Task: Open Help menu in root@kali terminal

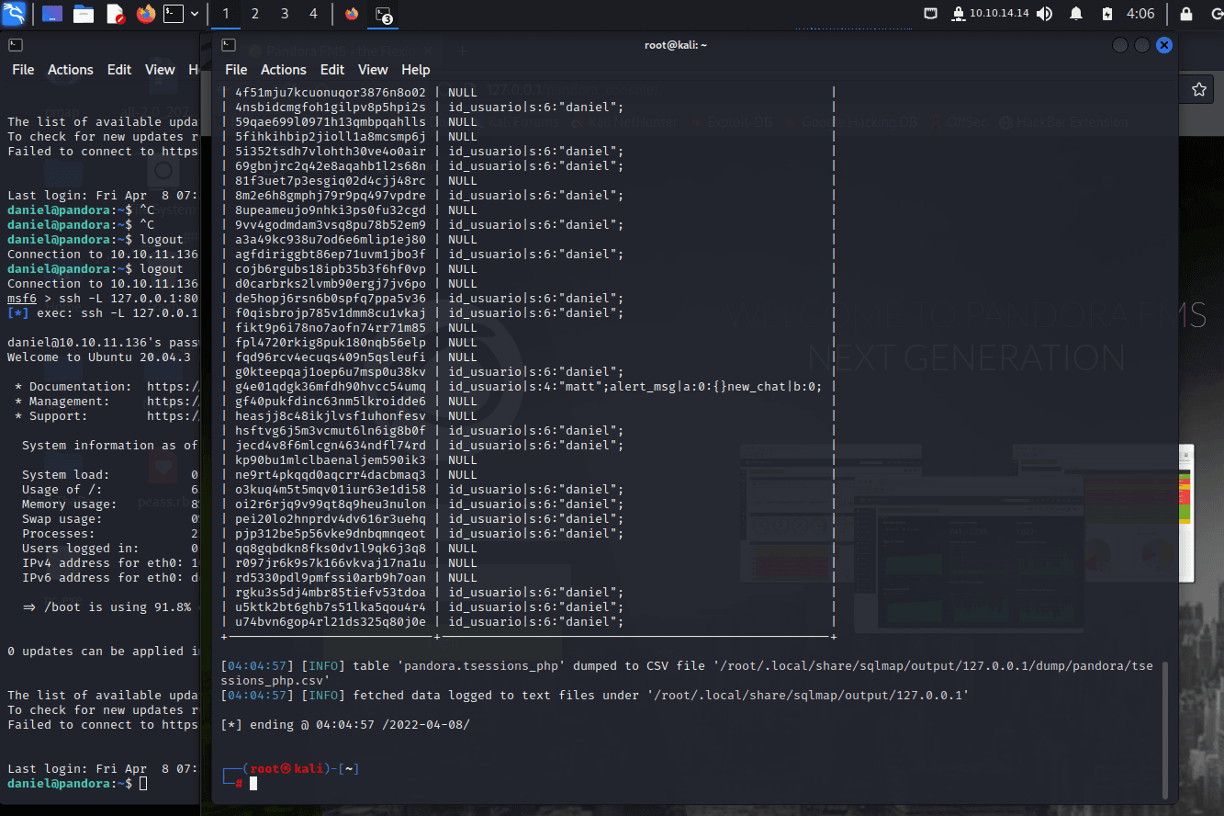Action: 415,70
